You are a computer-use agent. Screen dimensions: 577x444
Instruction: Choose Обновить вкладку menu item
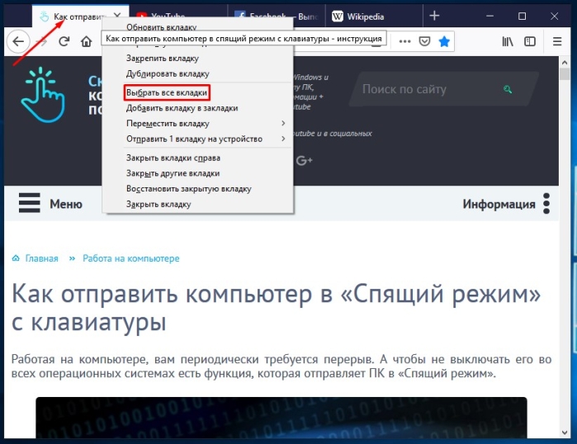tap(197, 27)
